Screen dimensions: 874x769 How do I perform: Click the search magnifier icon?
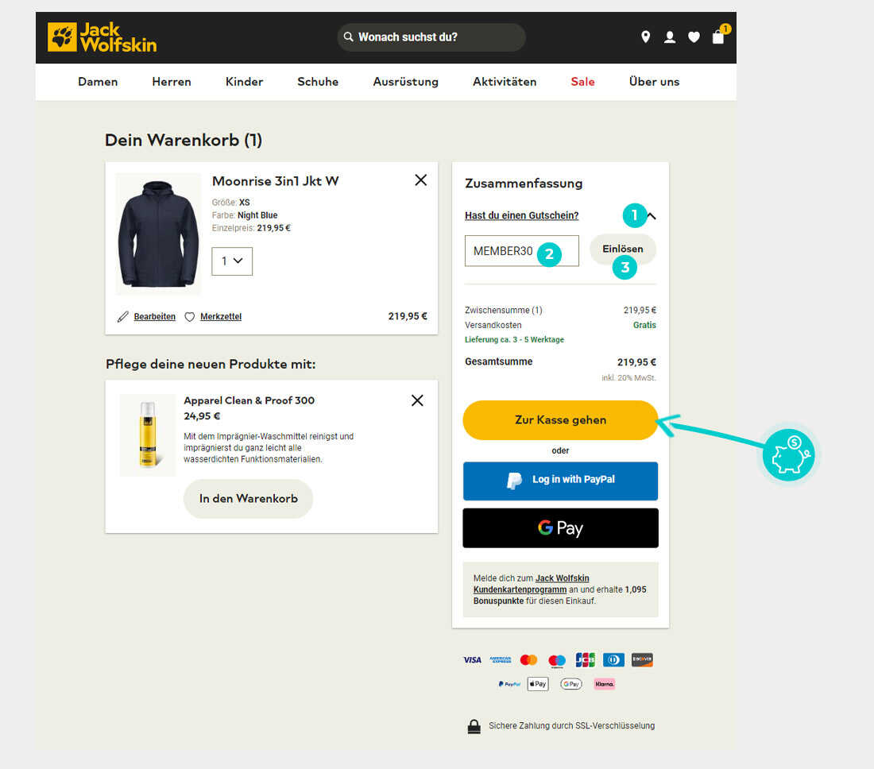[x=348, y=37]
